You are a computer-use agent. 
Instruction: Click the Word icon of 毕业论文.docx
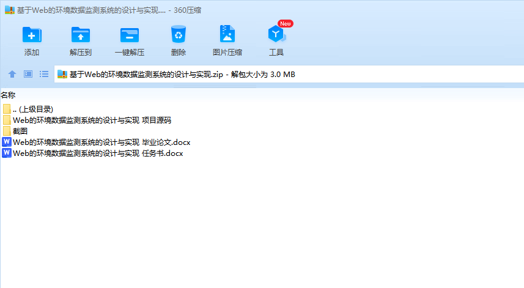(x=7, y=142)
